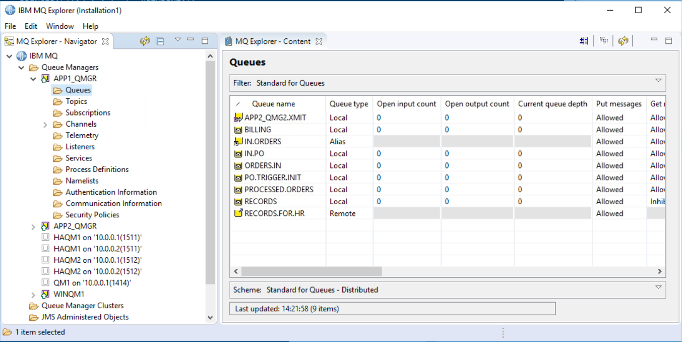Open the Scheme dropdown arrow
682x342 pixels.
pyautogui.click(x=658, y=287)
